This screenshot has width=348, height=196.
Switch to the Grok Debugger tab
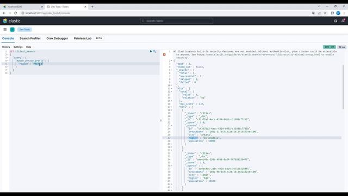(x=57, y=39)
